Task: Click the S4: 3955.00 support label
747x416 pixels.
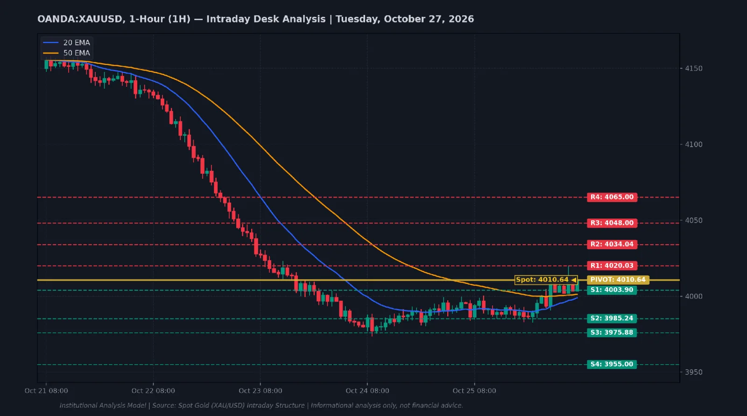Action: 612,364
